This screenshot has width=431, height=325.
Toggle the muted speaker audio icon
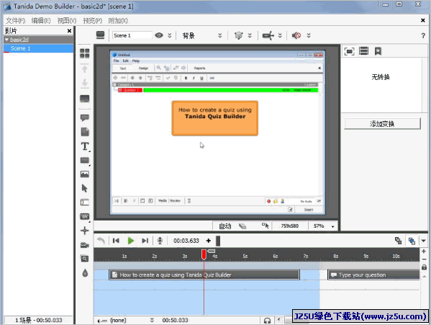point(296,35)
